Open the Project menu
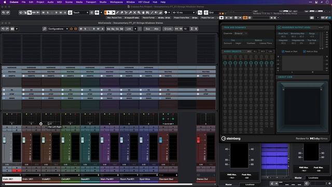The height and width of the screenshot is (187, 332). click(x=40, y=2)
